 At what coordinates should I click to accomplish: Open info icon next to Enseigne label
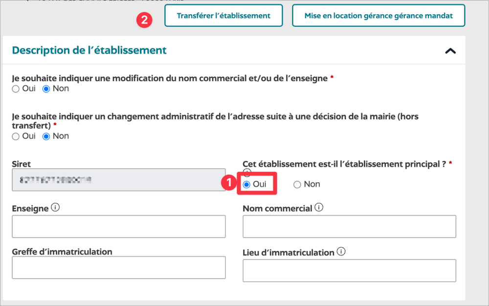coord(55,208)
